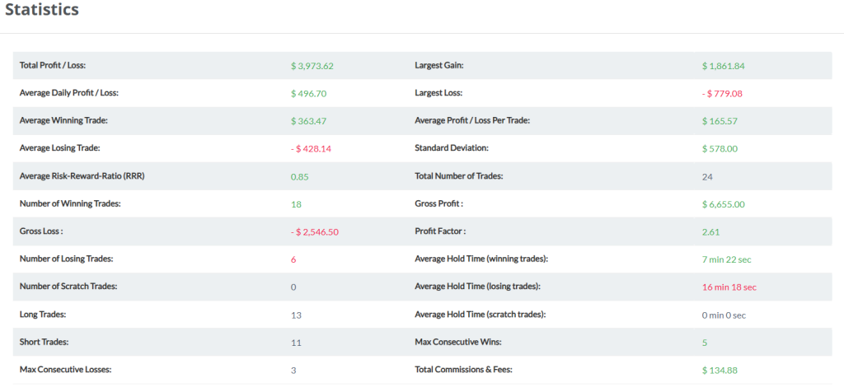The width and height of the screenshot is (844, 392).
Task: Click the short trades count 11
Action: coord(296,343)
